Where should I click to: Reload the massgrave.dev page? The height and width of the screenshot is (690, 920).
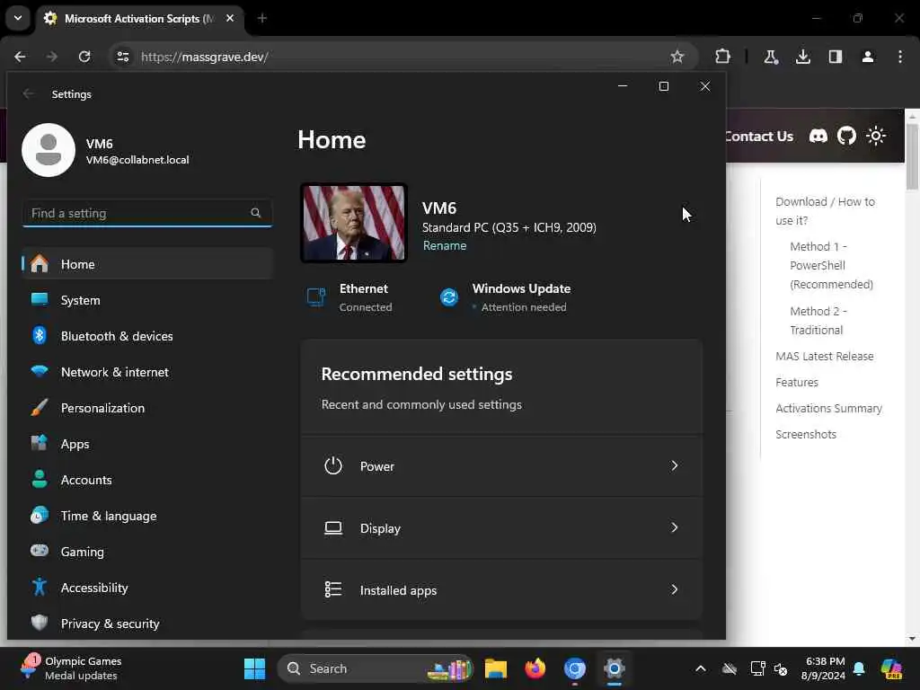pos(84,57)
